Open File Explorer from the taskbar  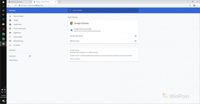tap(3, 24)
